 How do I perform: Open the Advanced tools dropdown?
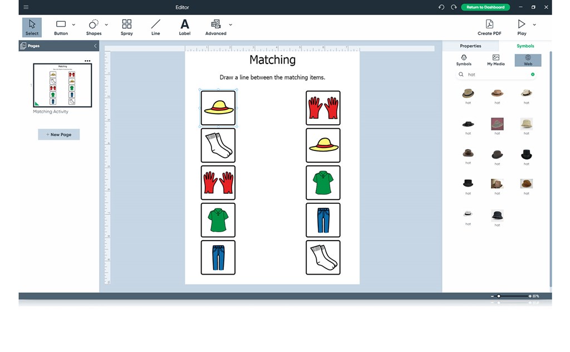pyautogui.click(x=230, y=25)
